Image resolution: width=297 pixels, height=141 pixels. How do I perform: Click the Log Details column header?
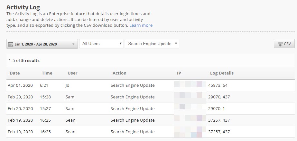click(x=222, y=73)
